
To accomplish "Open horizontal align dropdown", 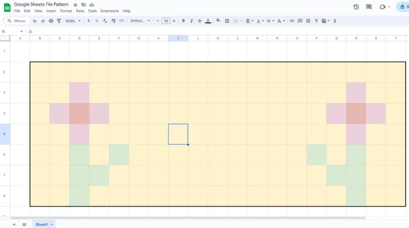I will pyautogui.click(x=250, y=21).
